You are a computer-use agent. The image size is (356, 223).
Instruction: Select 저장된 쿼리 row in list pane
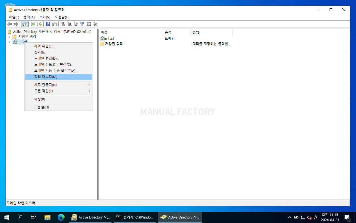[x=165, y=44]
